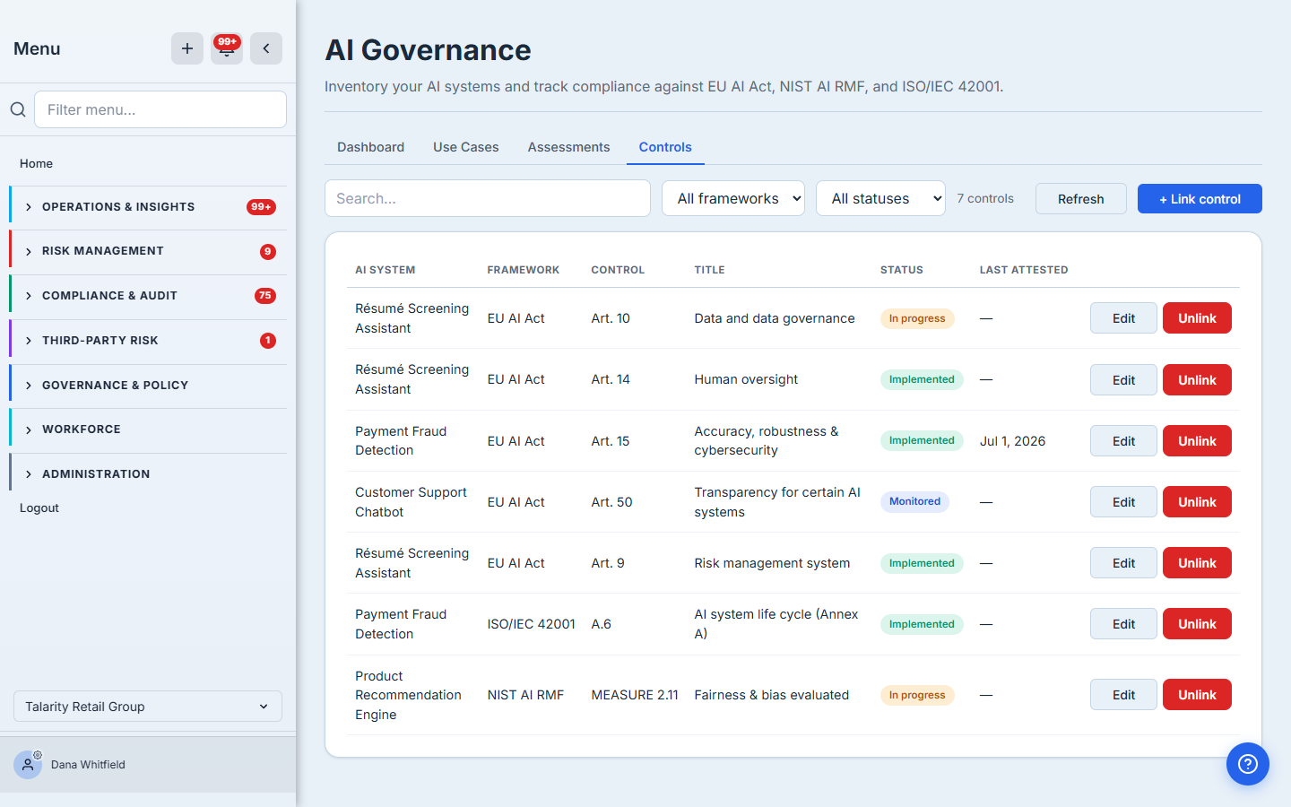Viewport: 1291px width, 807px height.
Task: Select the Controls tab
Action: pyautogui.click(x=665, y=147)
